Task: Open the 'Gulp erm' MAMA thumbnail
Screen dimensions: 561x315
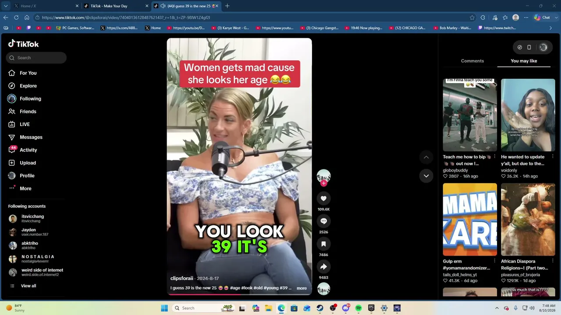Action: point(470,220)
